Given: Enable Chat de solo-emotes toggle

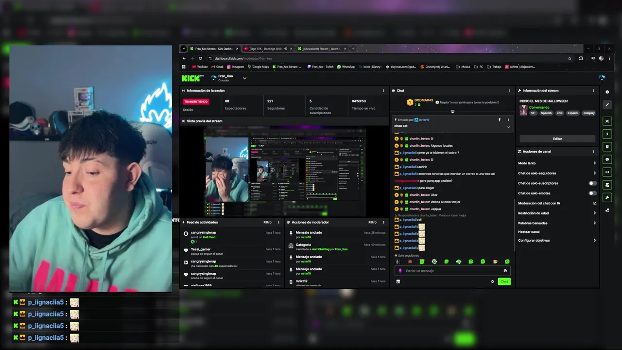Looking at the screenshot, I should pos(592,193).
